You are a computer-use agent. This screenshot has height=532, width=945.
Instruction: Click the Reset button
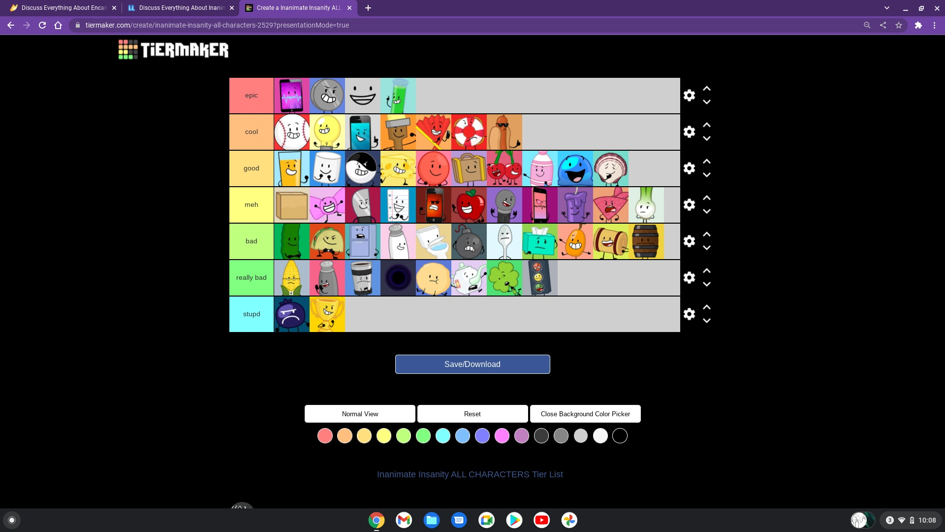472,414
